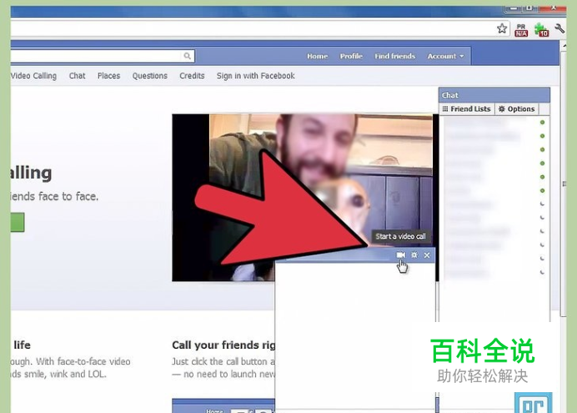The height and width of the screenshot is (413, 577).
Task: Open Find friends link
Action: click(x=395, y=57)
